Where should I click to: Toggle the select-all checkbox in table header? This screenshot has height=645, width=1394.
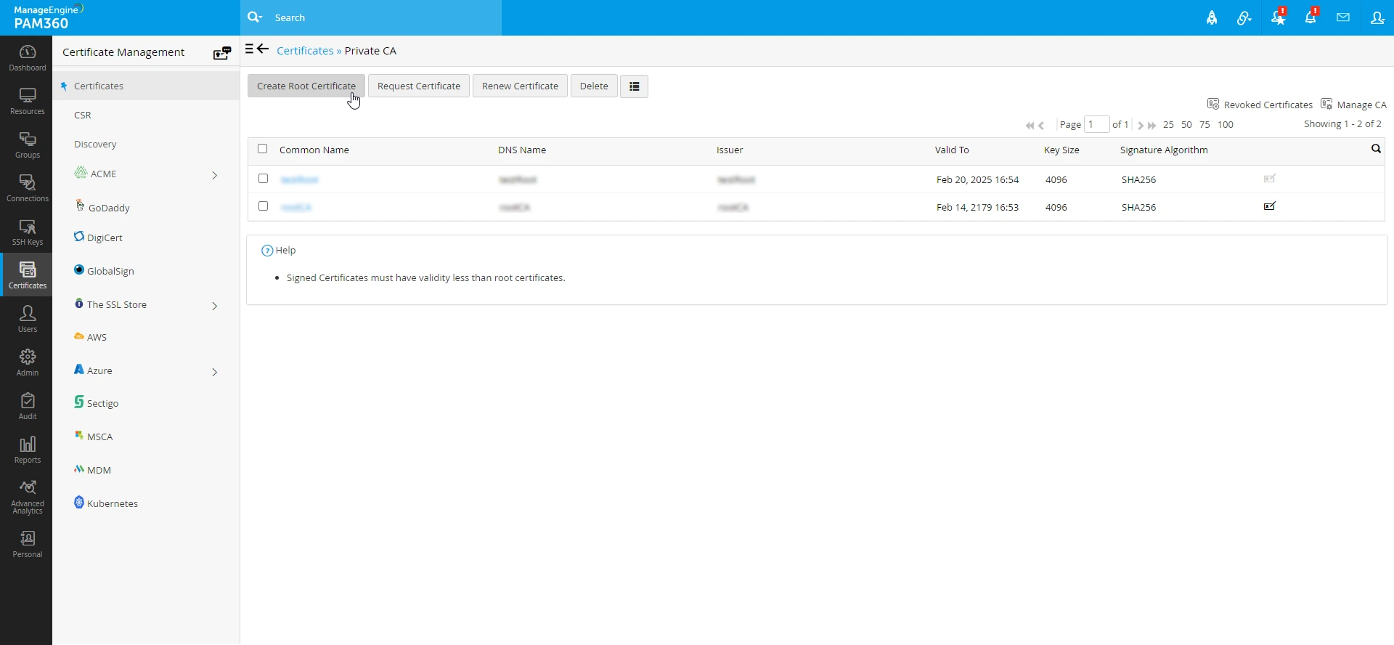pos(263,149)
